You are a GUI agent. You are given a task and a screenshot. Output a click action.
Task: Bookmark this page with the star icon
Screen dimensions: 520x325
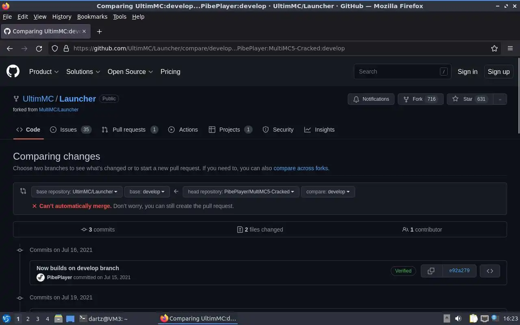pos(494,48)
